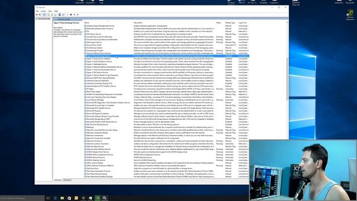This screenshot has height=201, width=357.
Task: Sort by the Status column header
Action: point(219,23)
